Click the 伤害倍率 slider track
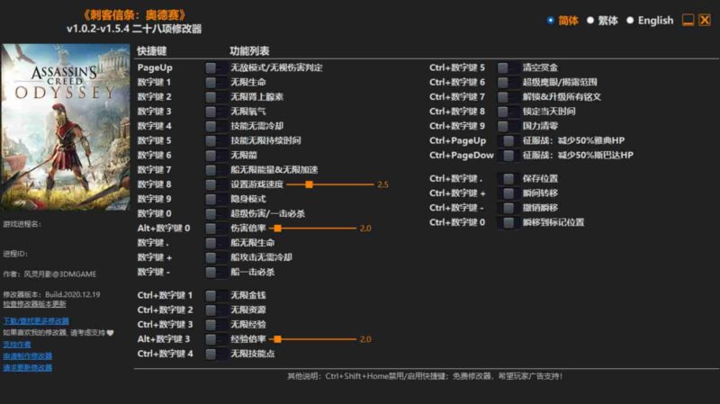Screen dimensions: 720x404 (x=312, y=229)
